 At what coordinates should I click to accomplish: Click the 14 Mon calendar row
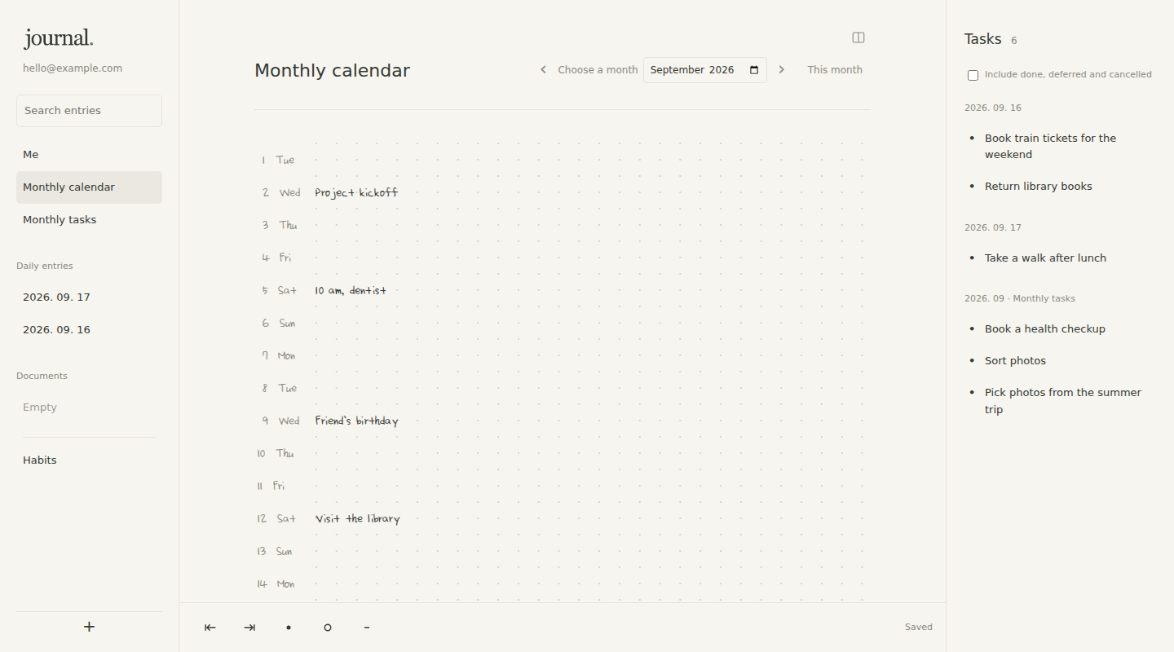[562, 584]
